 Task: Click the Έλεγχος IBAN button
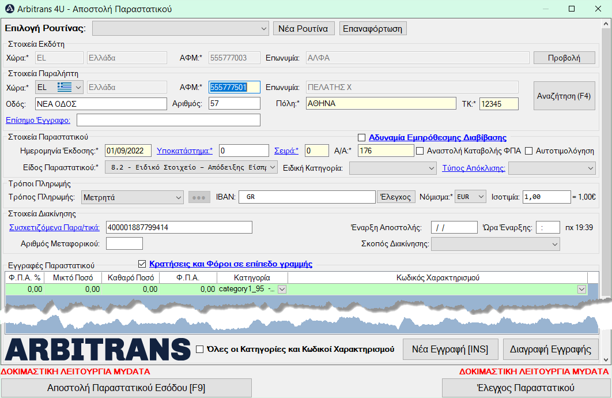tap(396, 197)
